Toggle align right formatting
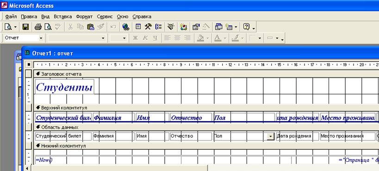The image size is (379, 171). pyautogui.click(x=187, y=38)
